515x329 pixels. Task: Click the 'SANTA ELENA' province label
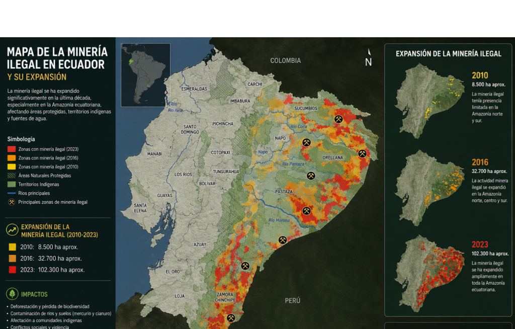coord(140,208)
